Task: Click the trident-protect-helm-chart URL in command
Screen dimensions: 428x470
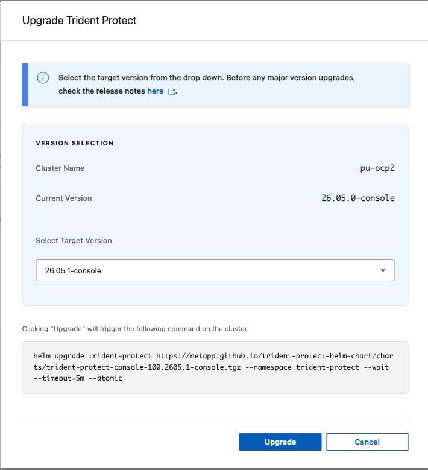Action: [213, 361]
